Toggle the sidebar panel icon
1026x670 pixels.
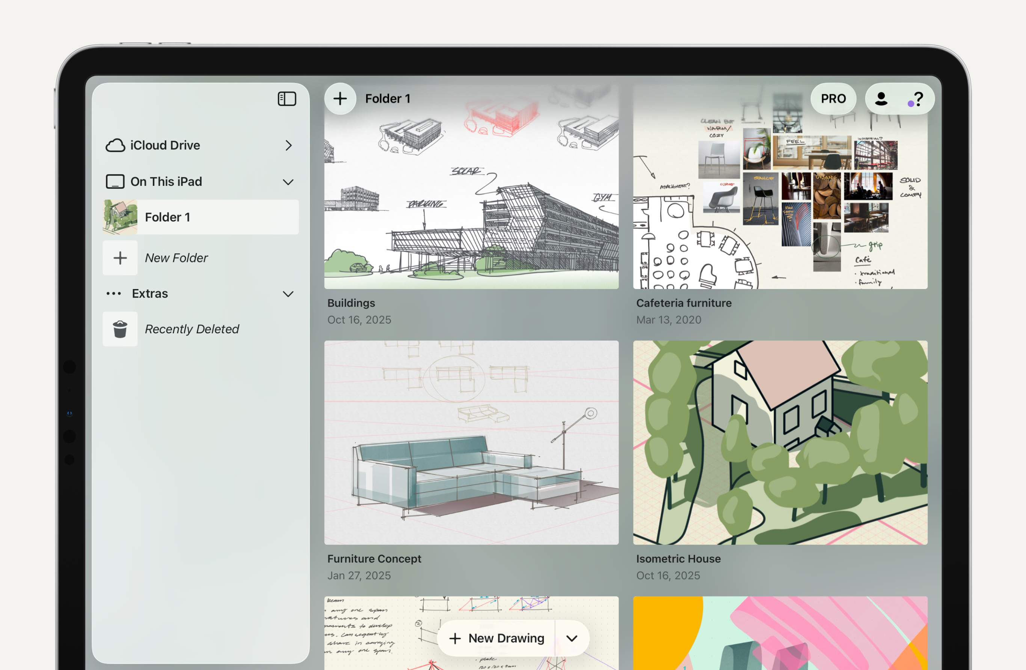point(287,99)
